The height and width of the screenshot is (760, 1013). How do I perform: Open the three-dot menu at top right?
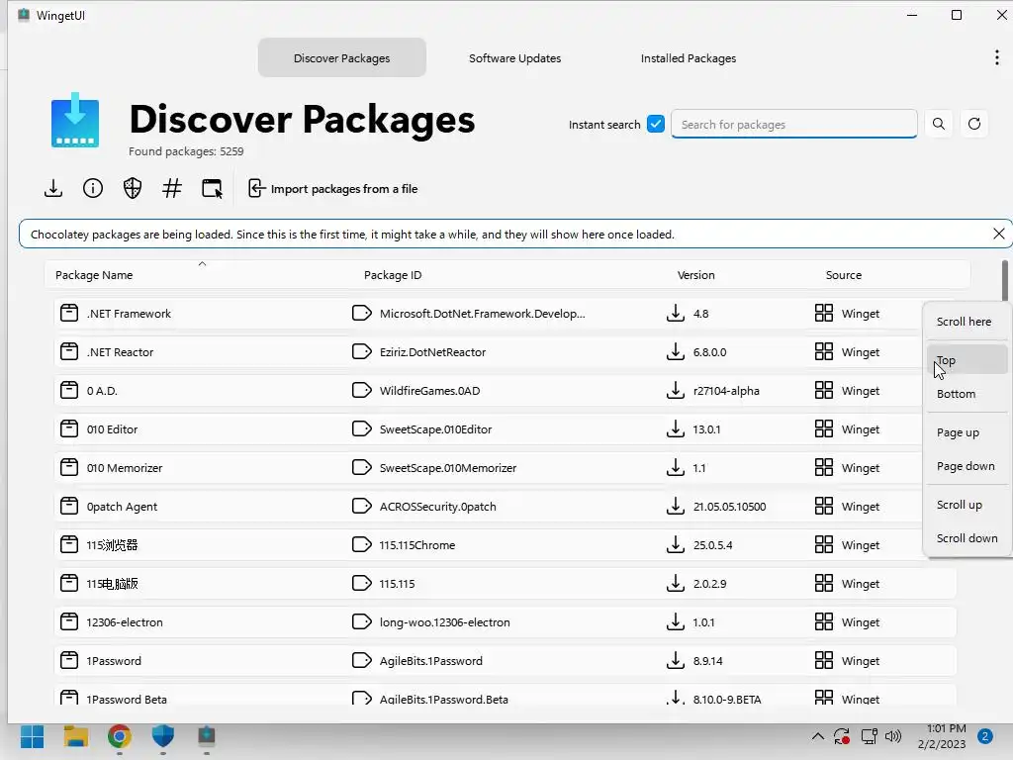pos(997,57)
